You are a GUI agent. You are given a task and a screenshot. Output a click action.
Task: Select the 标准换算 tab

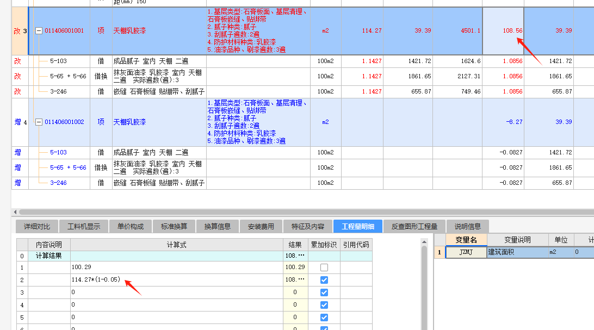coord(174,226)
